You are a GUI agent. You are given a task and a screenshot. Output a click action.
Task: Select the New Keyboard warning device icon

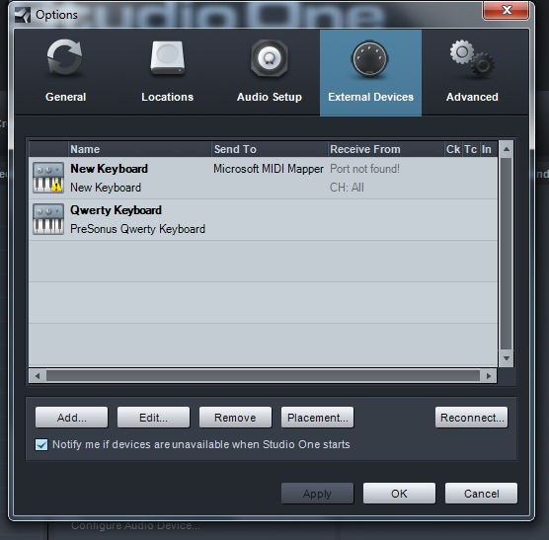coord(48,178)
